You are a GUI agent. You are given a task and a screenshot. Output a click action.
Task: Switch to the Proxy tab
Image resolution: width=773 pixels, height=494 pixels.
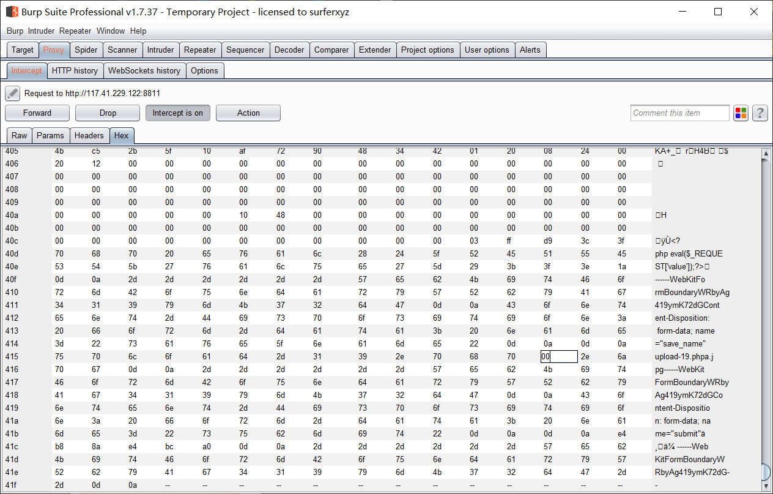(x=54, y=50)
